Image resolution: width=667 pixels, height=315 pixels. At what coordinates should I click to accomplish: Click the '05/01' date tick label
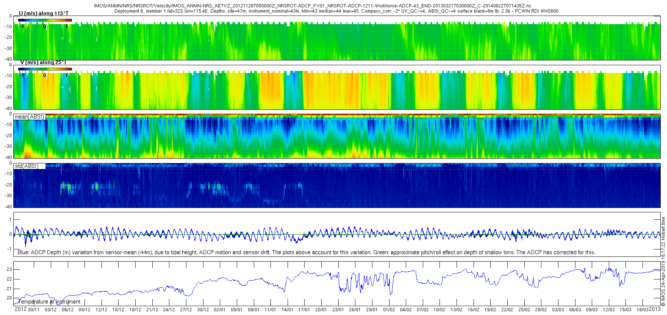pos(236,310)
